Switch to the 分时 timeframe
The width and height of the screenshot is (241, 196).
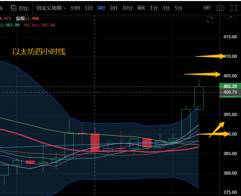point(75,8)
